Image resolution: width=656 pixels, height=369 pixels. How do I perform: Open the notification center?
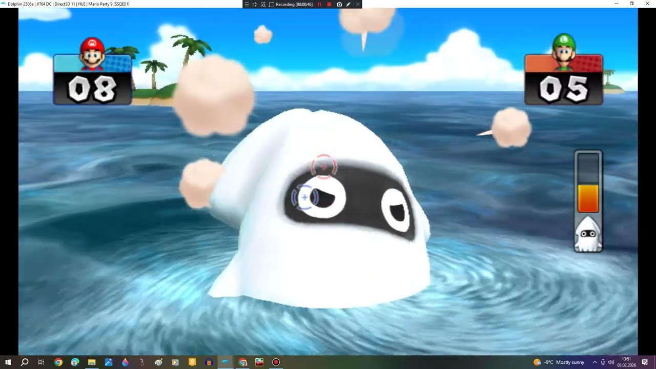645,362
